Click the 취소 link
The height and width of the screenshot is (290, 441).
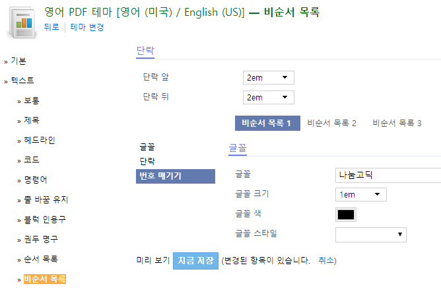326,260
